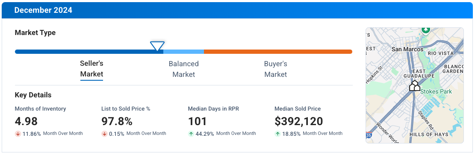Image resolution: width=475 pixels, height=155 pixels.
Task: Click the 4.98 inventory value
Action: [x=27, y=121]
